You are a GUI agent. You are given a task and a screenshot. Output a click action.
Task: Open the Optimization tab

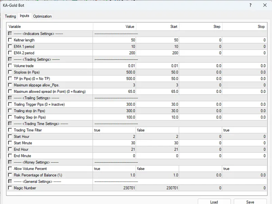click(42, 16)
